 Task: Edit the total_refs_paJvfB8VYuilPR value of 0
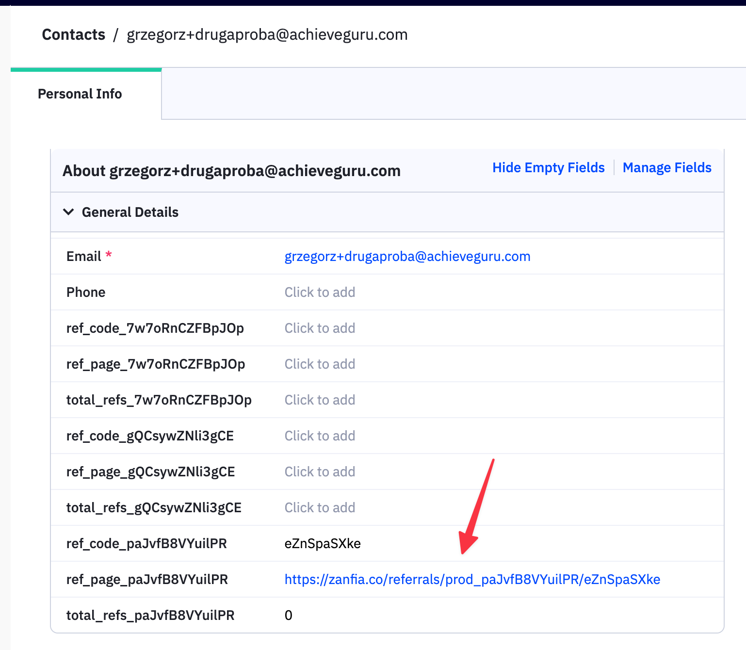[289, 615]
